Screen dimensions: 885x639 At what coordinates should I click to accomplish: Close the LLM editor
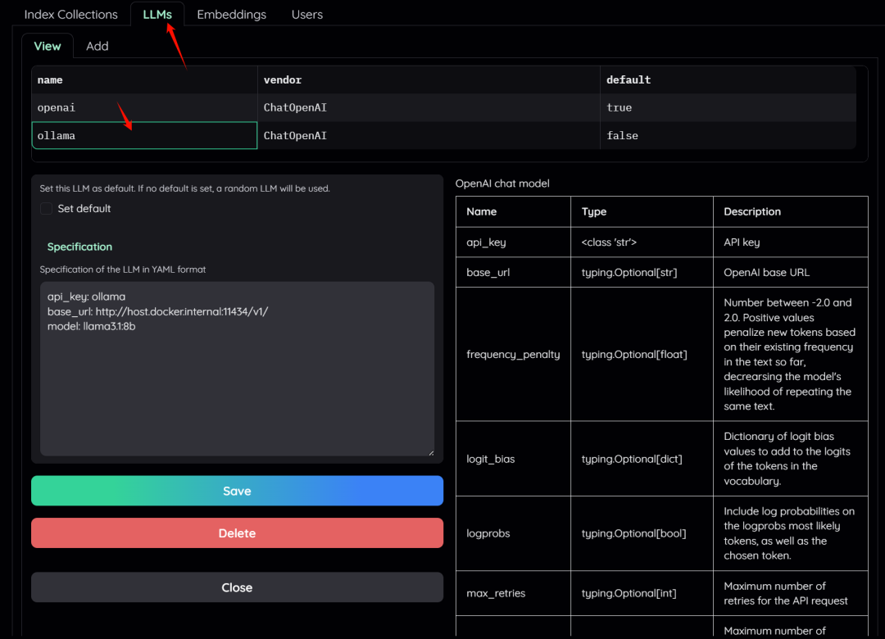tap(237, 587)
